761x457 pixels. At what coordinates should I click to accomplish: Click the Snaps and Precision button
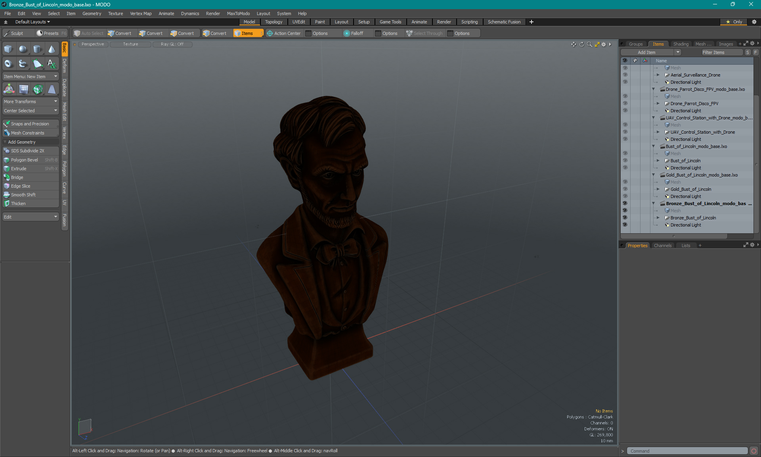[x=31, y=124]
